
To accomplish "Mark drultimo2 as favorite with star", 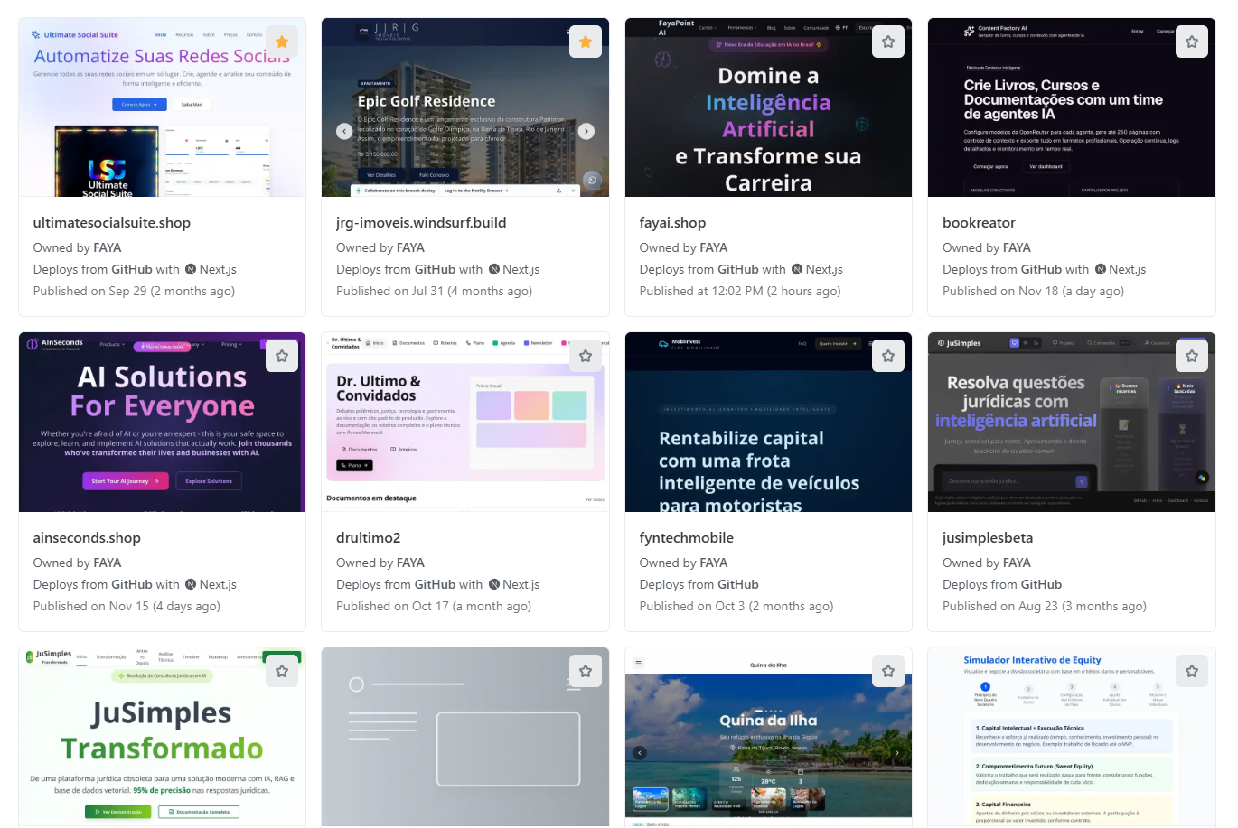I will pyautogui.click(x=586, y=357).
